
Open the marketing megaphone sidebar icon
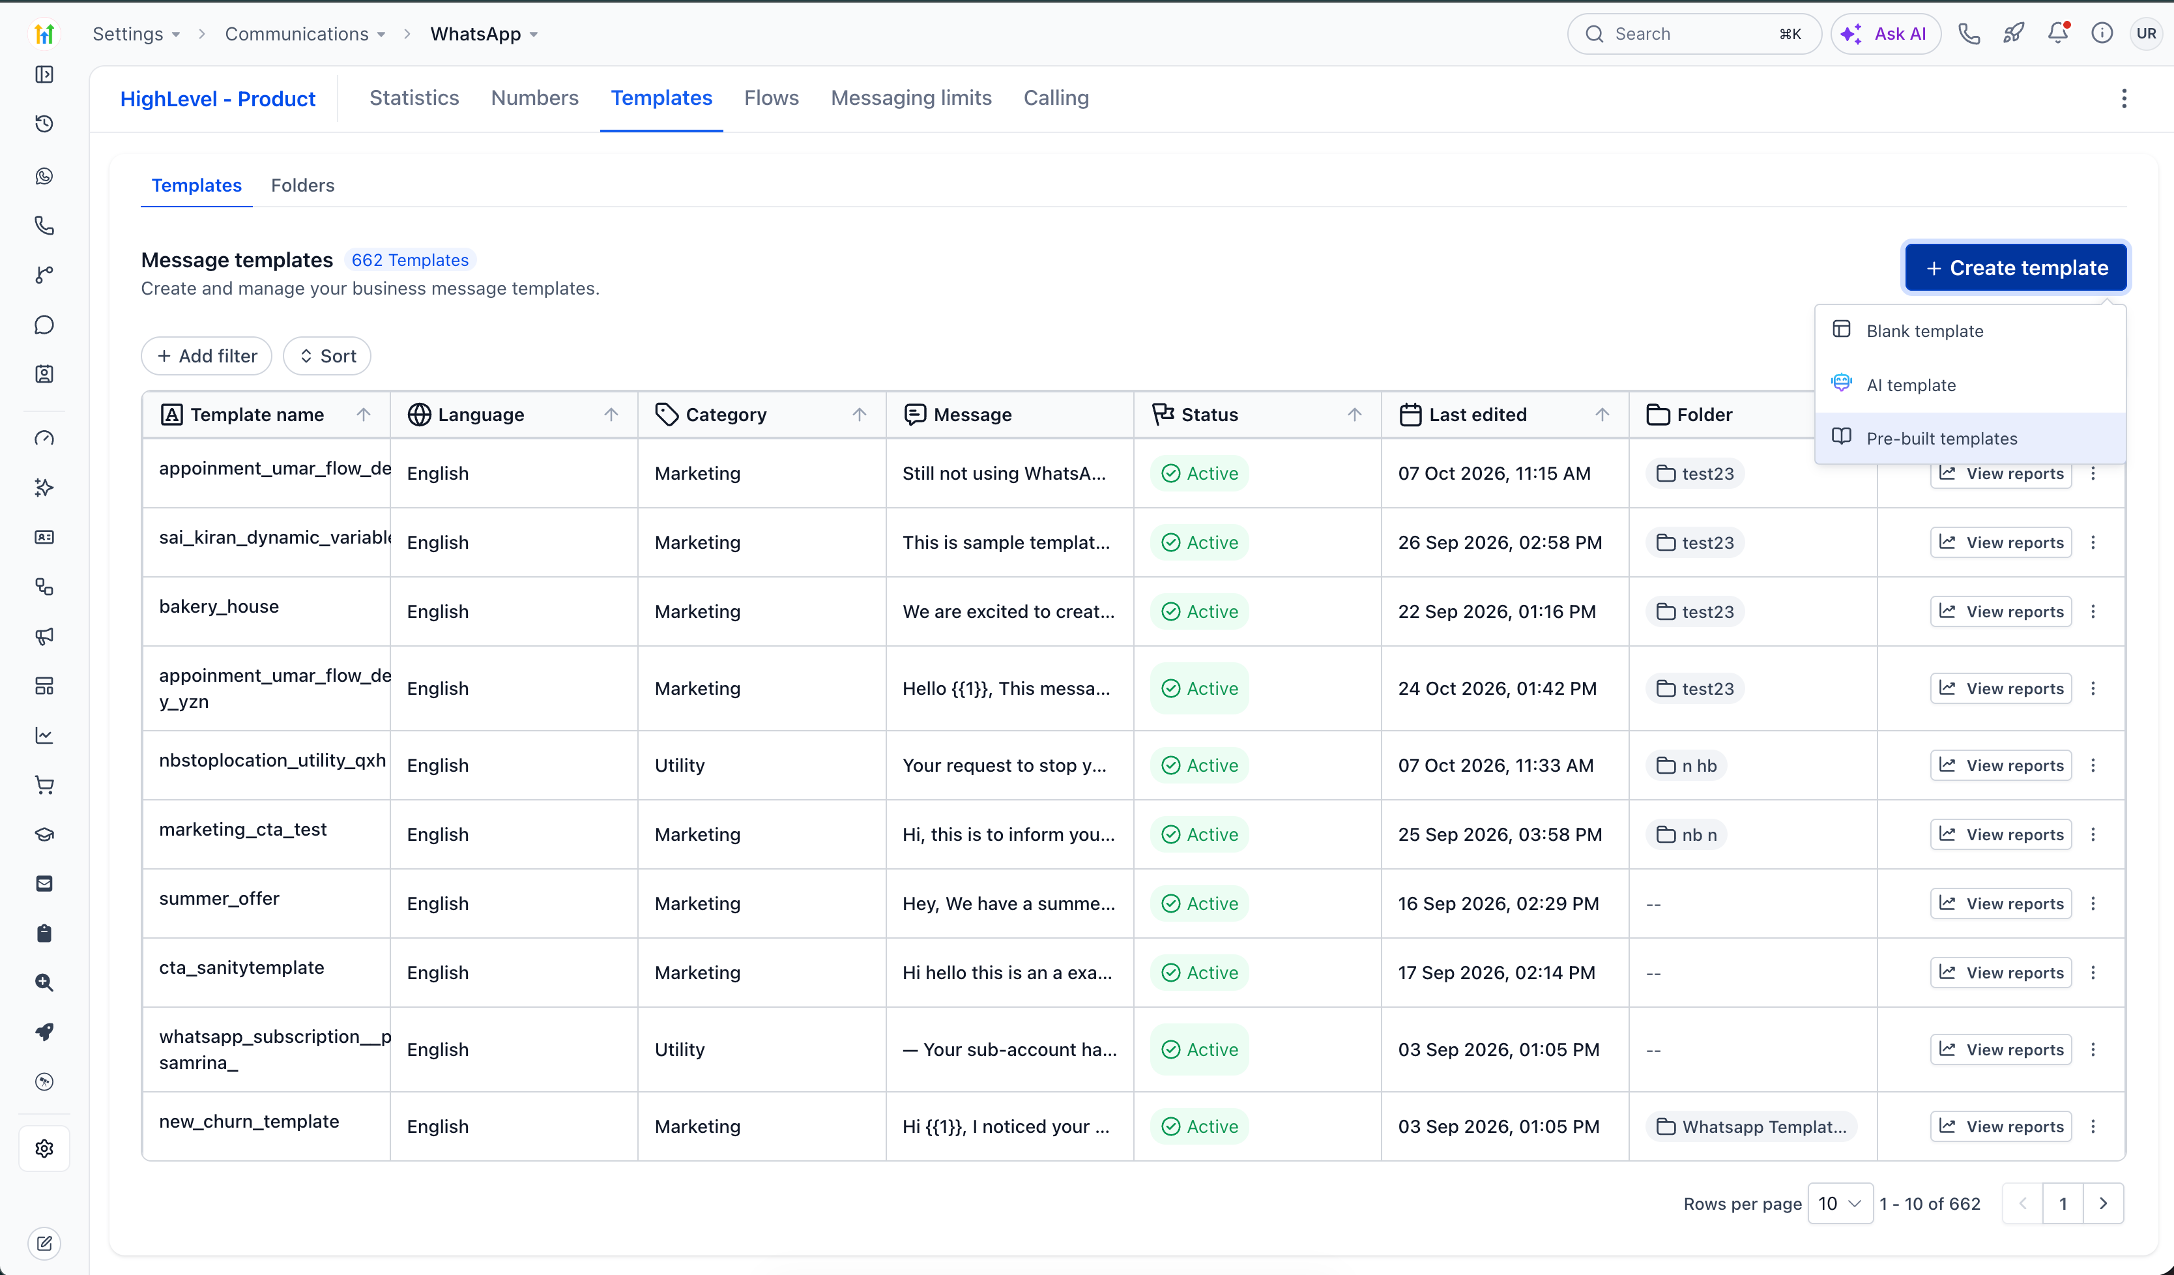[44, 636]
